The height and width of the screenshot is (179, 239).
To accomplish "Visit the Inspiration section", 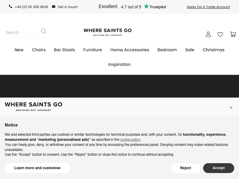I will pos(119,64).
